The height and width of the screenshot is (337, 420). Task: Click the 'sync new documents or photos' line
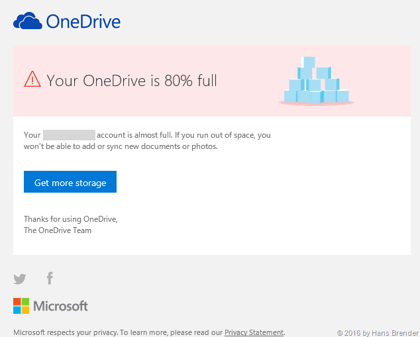click(x=121, y=146)
